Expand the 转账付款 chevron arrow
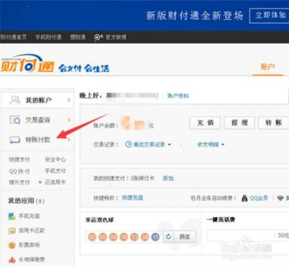Viewport: 289px width, 267px height. 69,140
